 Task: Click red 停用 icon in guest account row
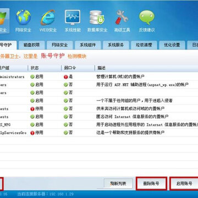click(32, 109)
